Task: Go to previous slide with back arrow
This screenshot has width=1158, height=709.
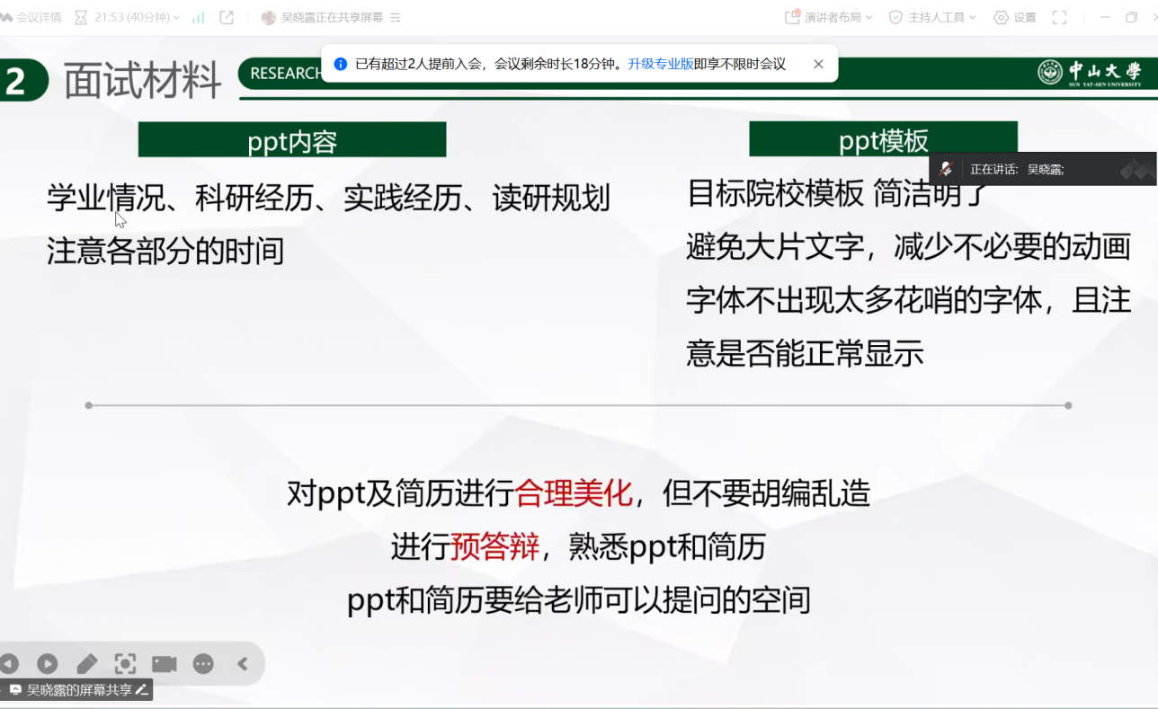Action: pos(9,664)
